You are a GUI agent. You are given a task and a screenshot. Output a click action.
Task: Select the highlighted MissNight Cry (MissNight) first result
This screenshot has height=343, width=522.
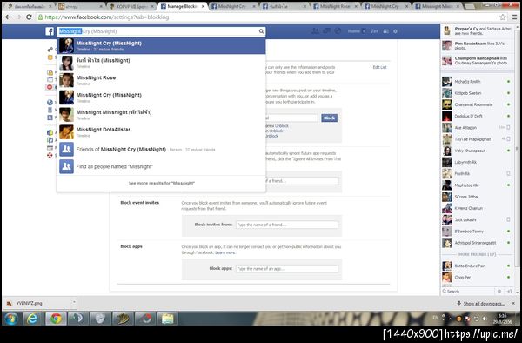click(161, 45)
